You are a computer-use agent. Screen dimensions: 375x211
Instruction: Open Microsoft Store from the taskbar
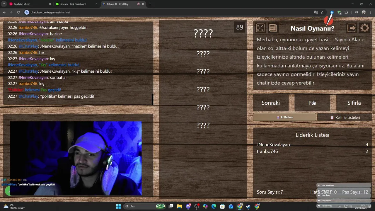(222, 206)
